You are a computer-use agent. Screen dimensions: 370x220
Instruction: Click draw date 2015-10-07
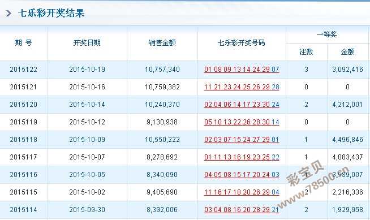[87, 157]
